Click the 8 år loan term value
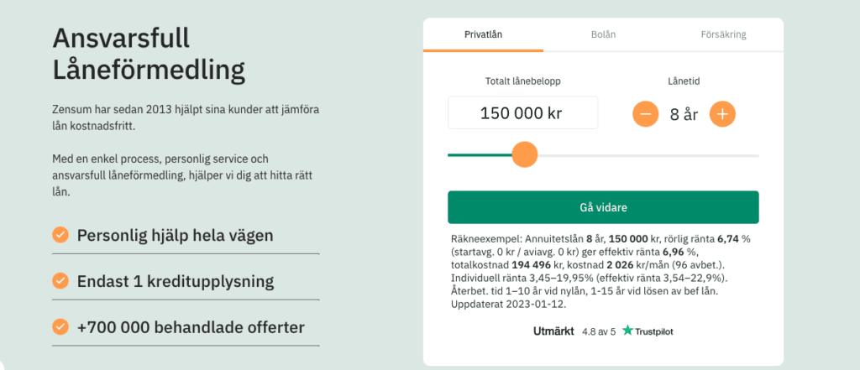Screen dimensions: 860x370 [684, 114]
